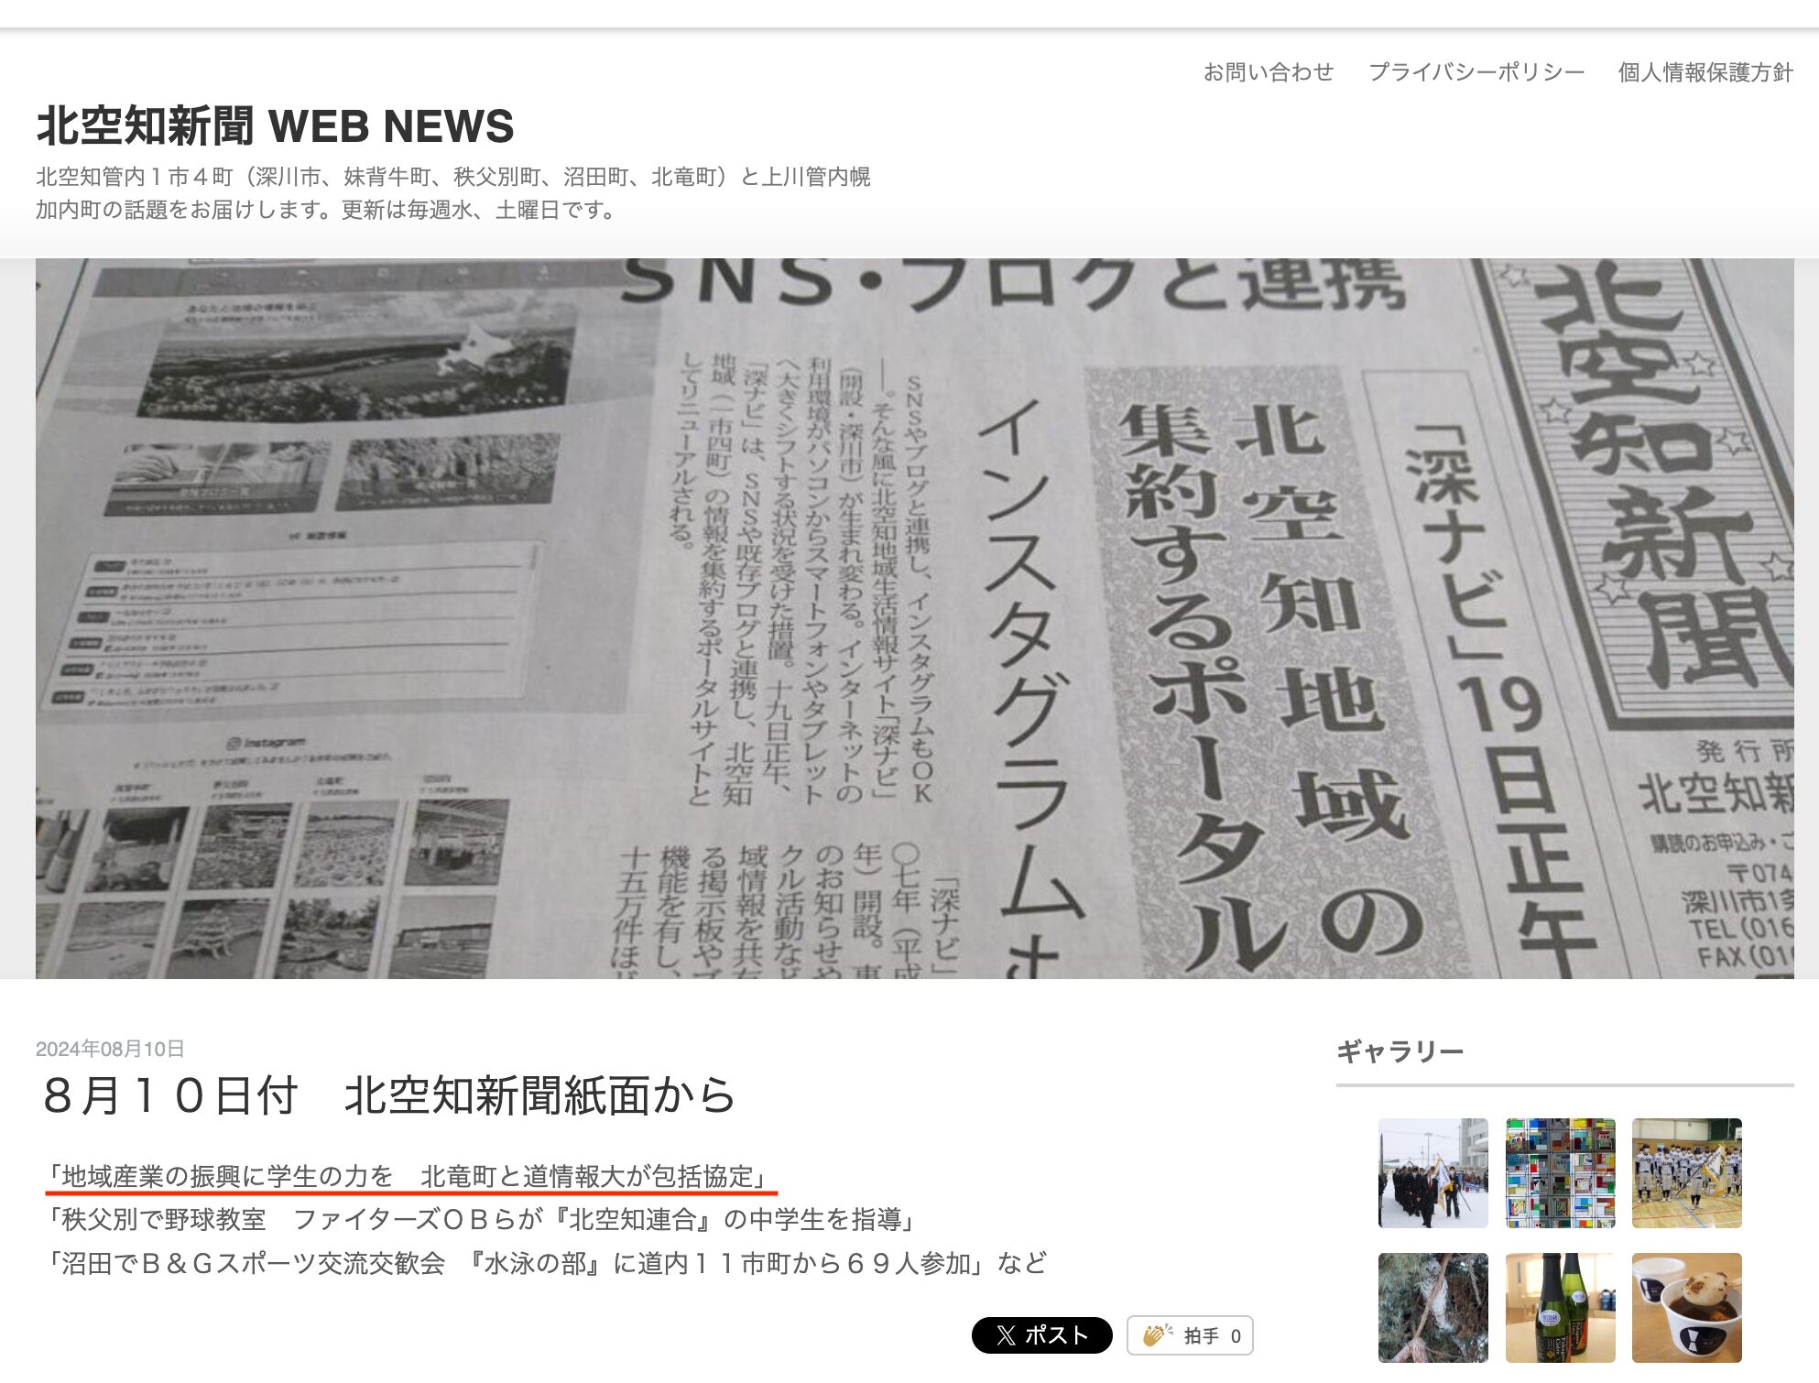Image resolution: width=1819 pixels, height=1383 pixels.
Task: Open the owl in tree gallery thumbnail
Action: [1432, 1304]
